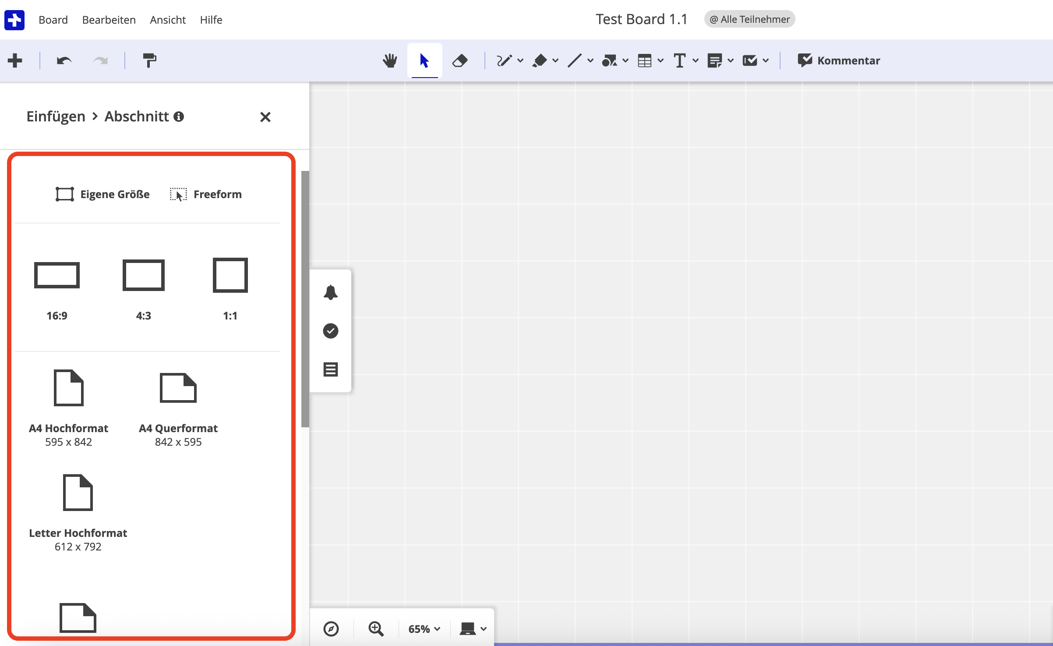1053x646 pixels.
Task: Select the image checkmark tool
Action: [x=749, y=60]
